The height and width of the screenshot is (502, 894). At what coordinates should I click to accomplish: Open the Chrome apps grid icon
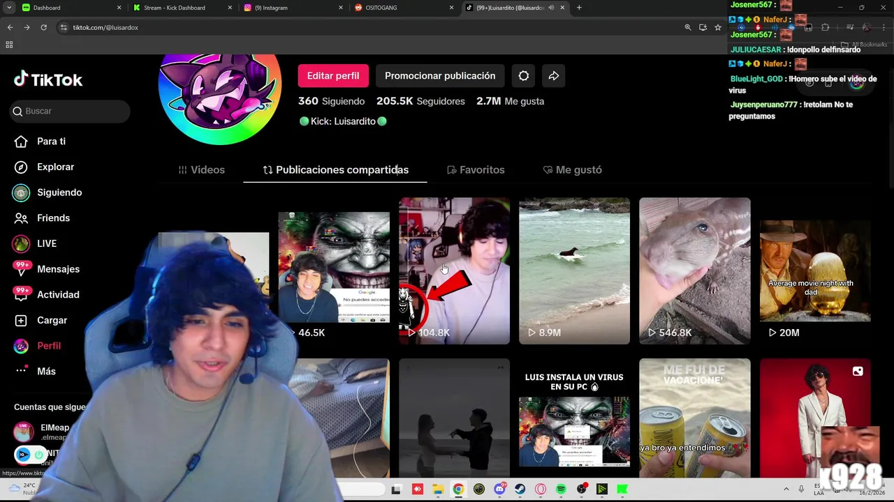tap(9, 45)
